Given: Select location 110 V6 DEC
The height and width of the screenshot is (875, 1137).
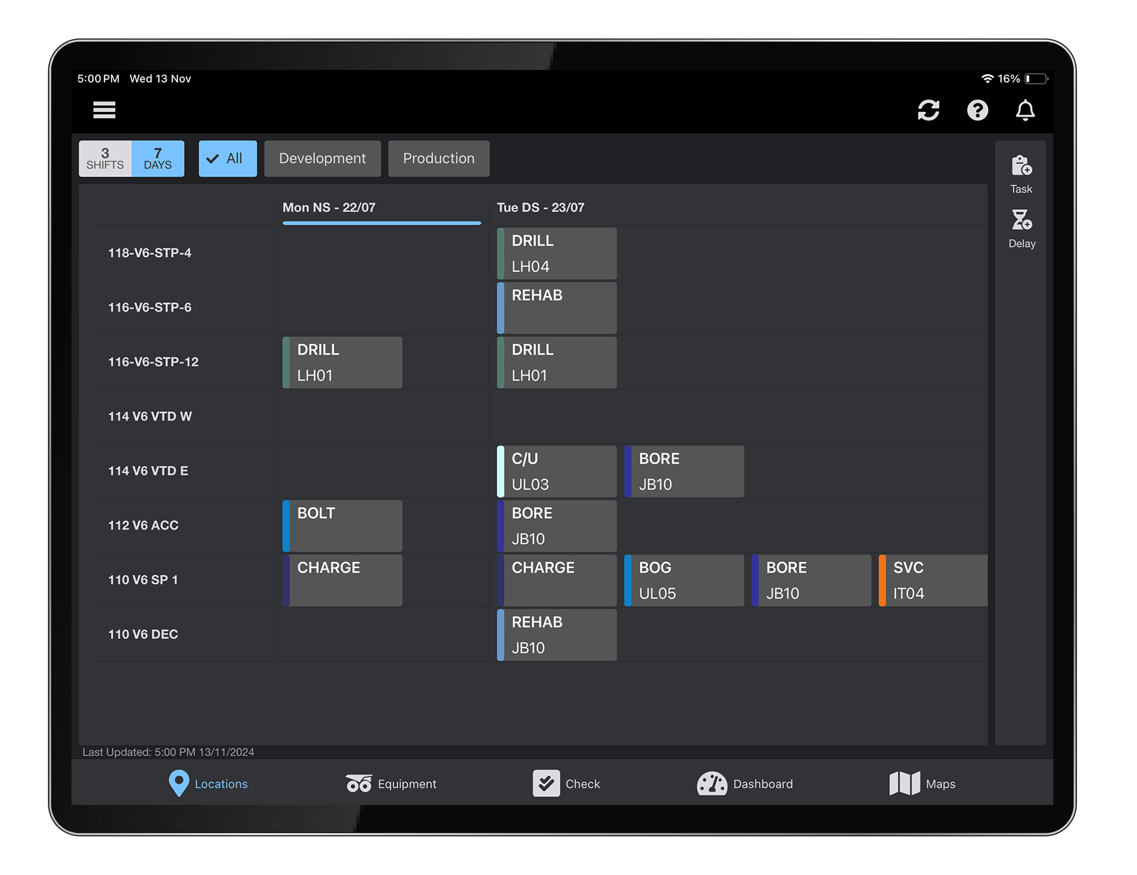Looking at the screenshot, I should click(x=143, y=635).
